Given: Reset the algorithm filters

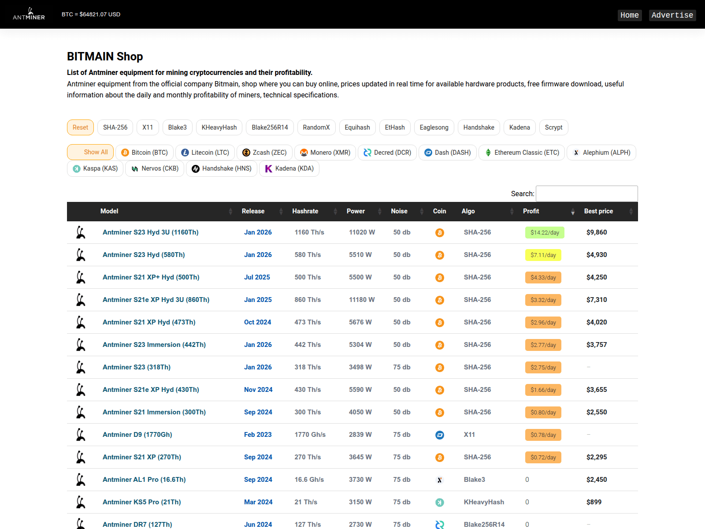Looking at the screenshot, I should pos(81,127).
